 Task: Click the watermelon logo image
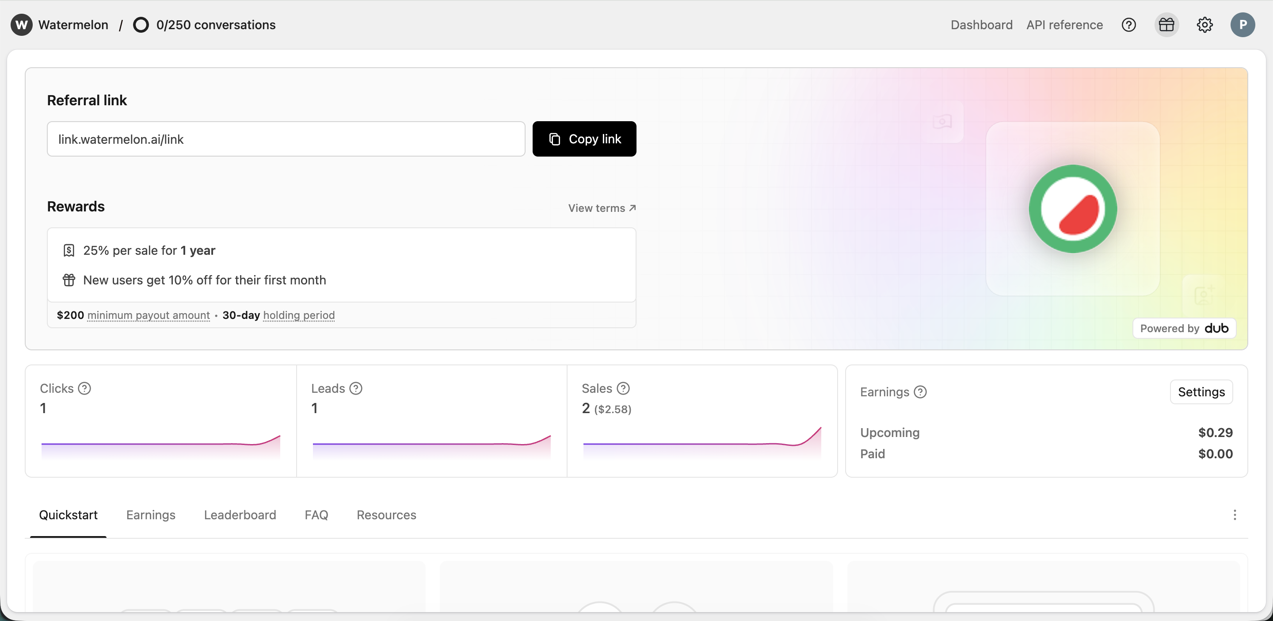[1072, 209]
